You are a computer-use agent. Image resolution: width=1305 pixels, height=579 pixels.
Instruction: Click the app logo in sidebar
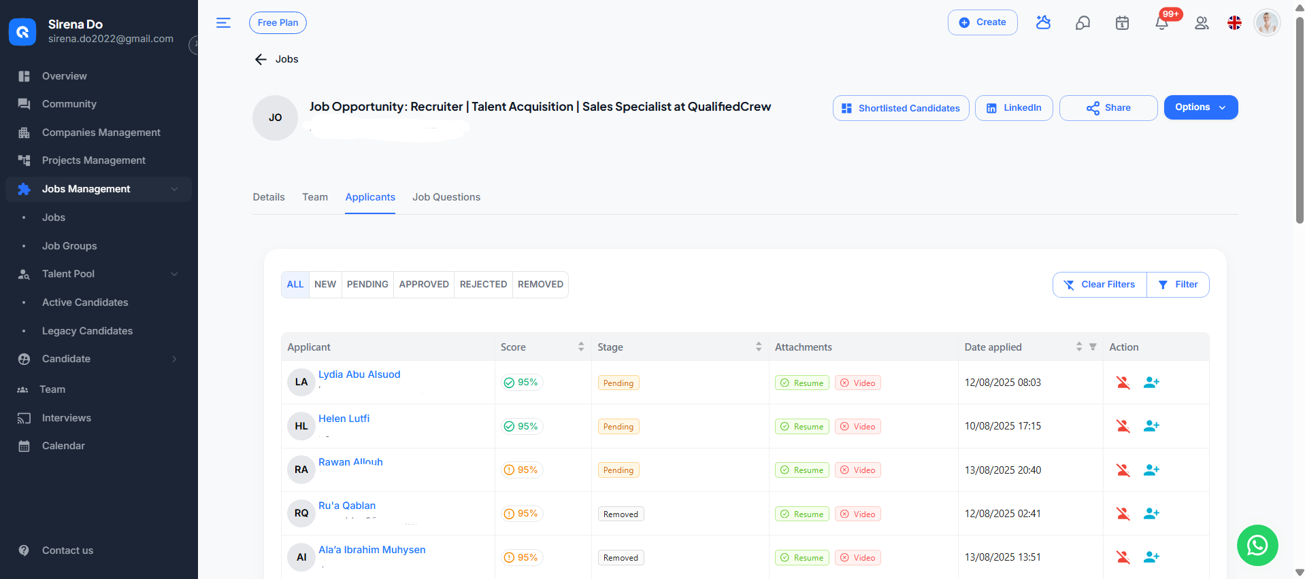pos(22,31)
